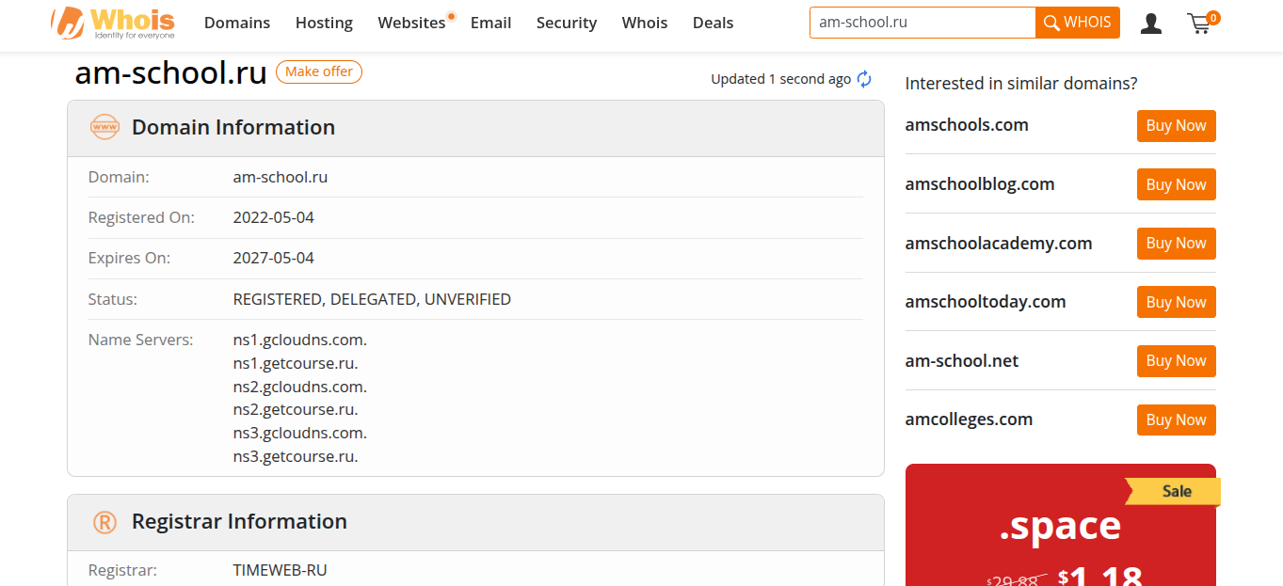Open the shopping cart icon
This screenshot has width=1283, height=586.
pos(1201,23)
